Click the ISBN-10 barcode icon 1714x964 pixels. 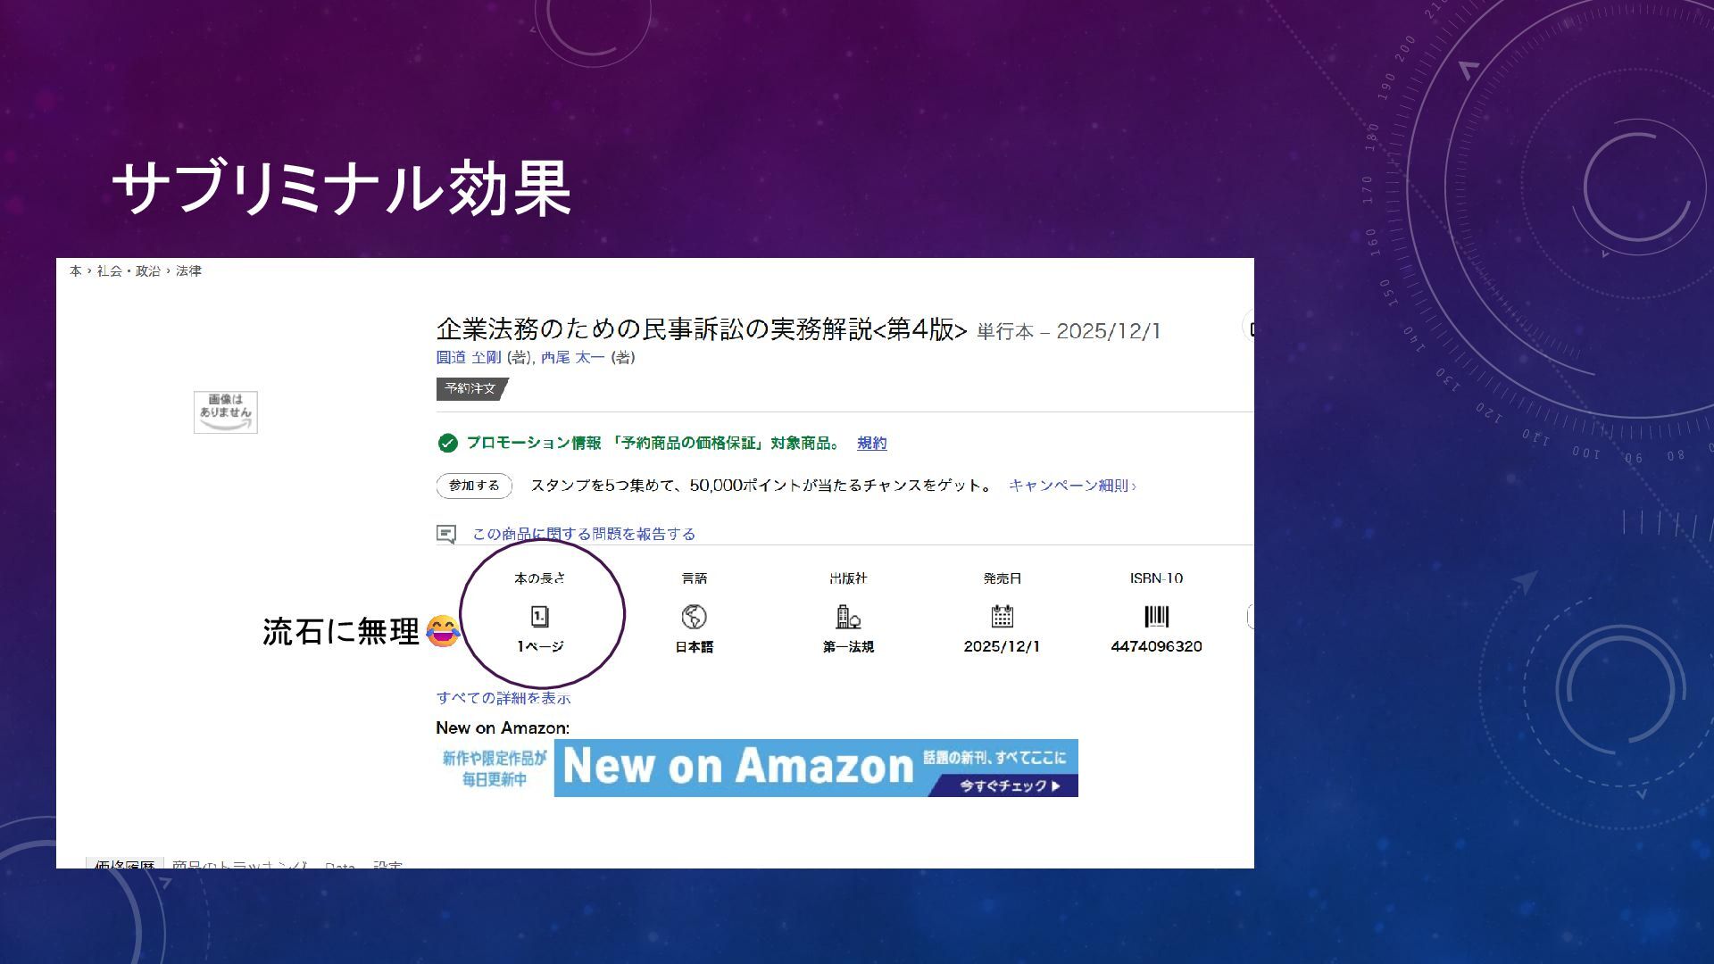coord(1156,617)
